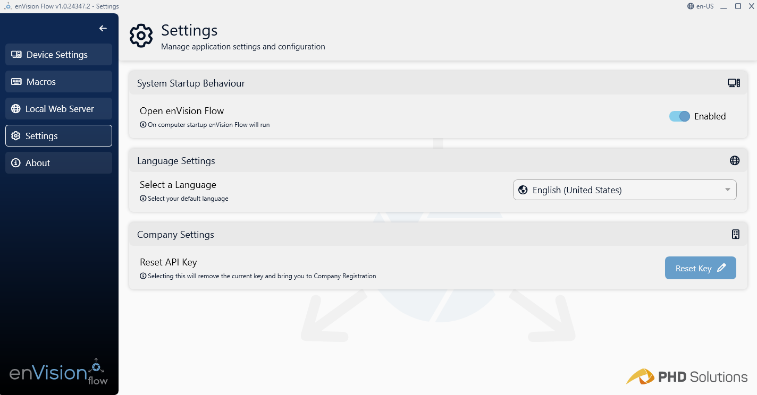The width and height of the screenshot is (757, 395).
Task: Select the Settings sidebar item
Action: tap(58, 136)
